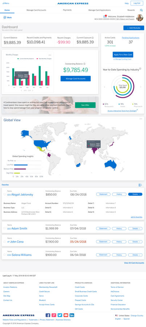Click the Help link in the header
146x327 pixels.
tap(127, 3)
